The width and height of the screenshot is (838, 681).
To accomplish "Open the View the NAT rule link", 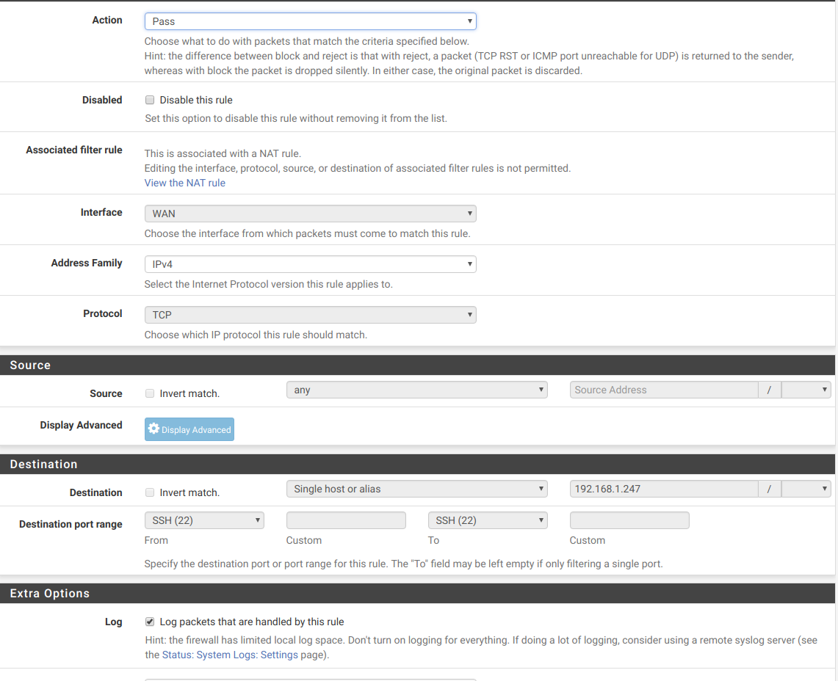I will [184, 183].
